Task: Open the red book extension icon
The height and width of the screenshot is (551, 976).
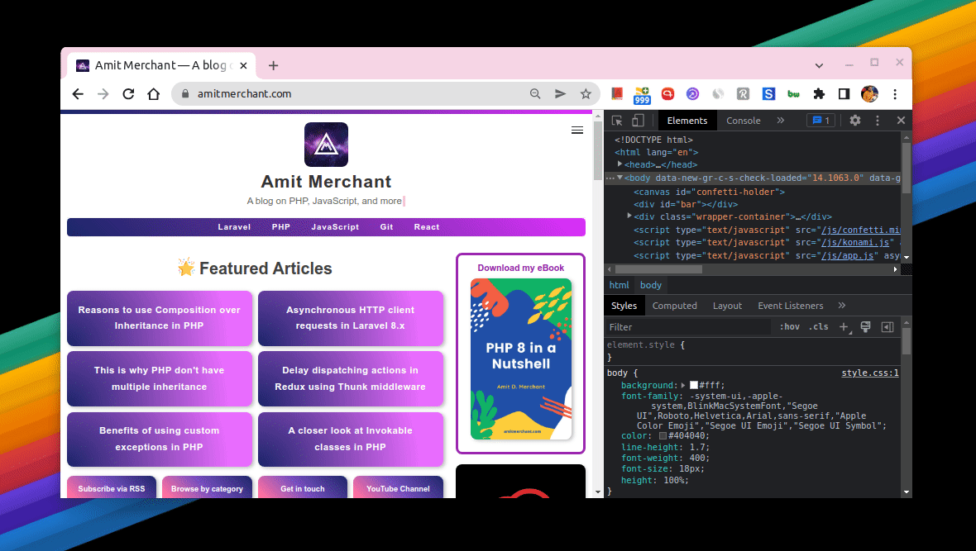Action: [x=617, y=94]
